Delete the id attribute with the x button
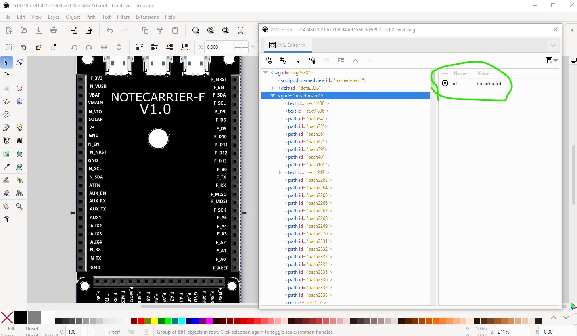577x336 pixels. (445, 84)
